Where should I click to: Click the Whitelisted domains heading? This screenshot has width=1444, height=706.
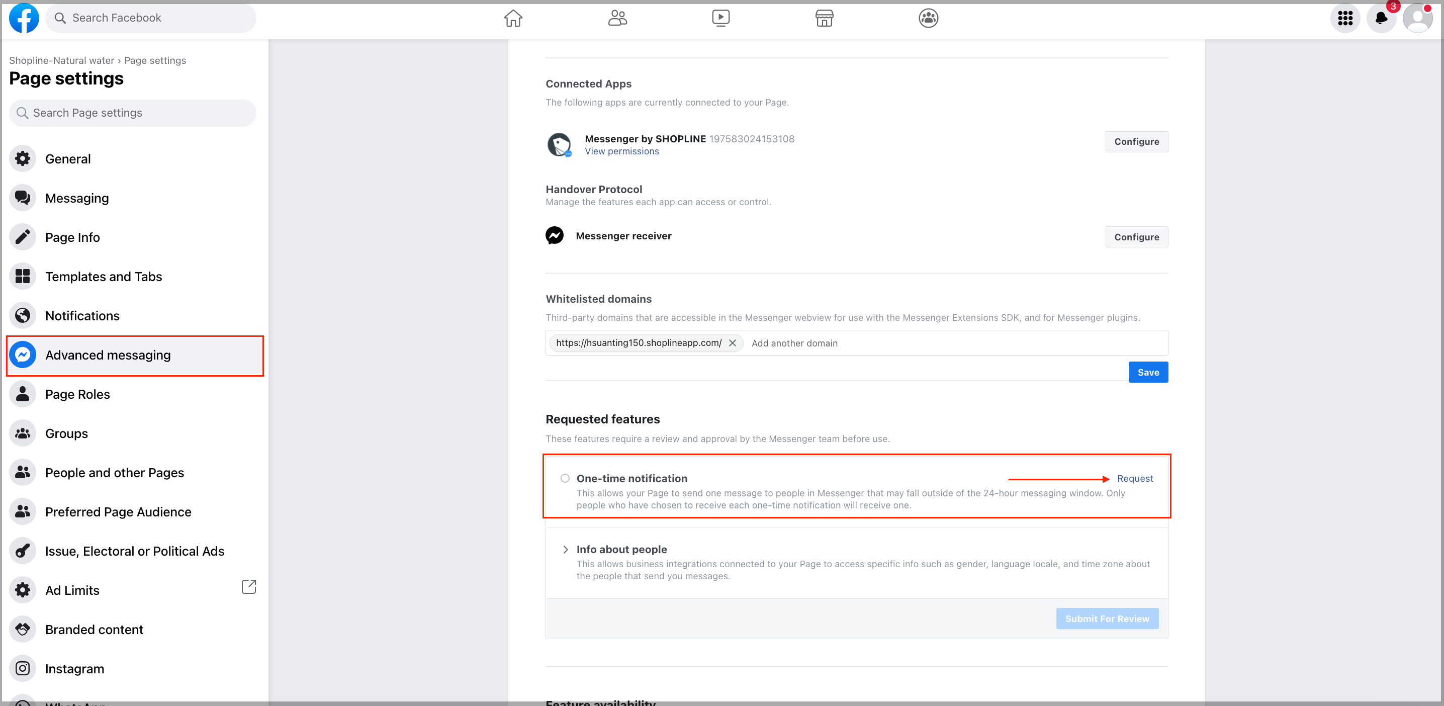tap(599, 299)
